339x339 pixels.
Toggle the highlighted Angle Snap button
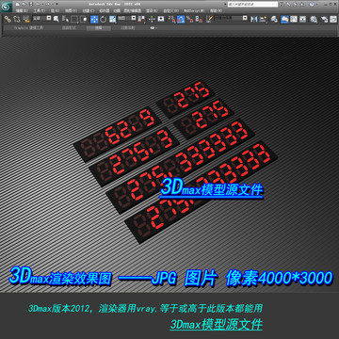coord(181,19)
